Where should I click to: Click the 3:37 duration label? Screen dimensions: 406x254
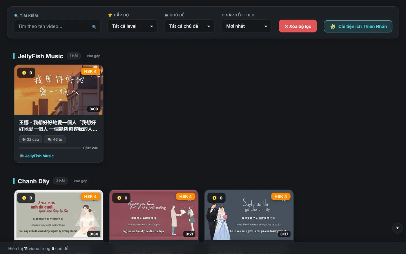[284, 234]
